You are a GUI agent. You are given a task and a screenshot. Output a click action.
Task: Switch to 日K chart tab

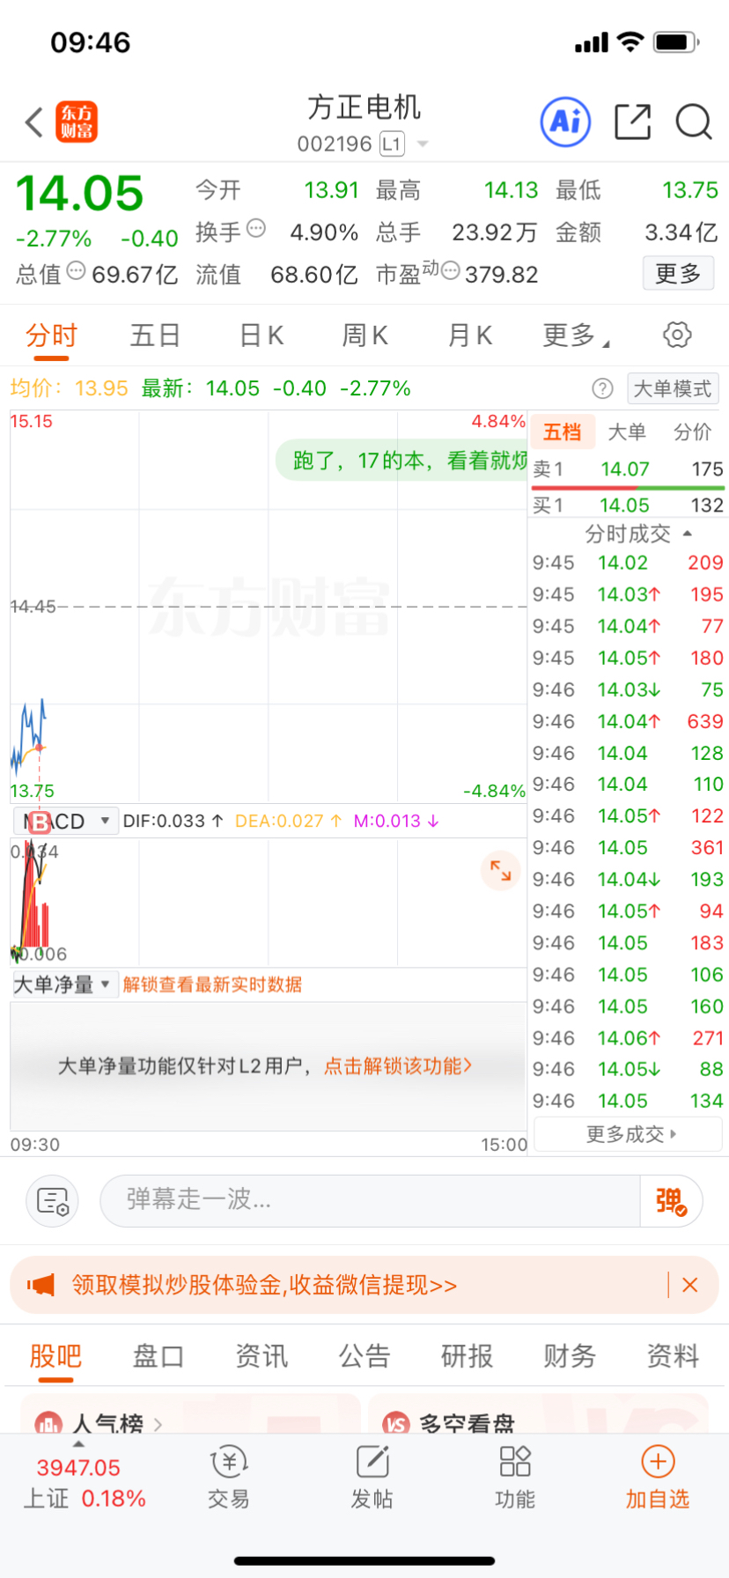[x=261, y=336]
